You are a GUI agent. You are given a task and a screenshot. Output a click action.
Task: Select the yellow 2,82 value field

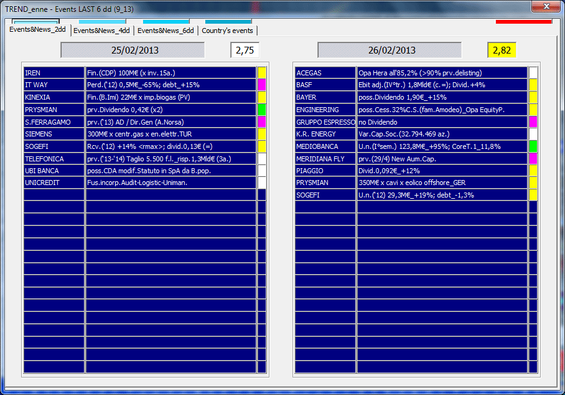[x=502, y=50]
